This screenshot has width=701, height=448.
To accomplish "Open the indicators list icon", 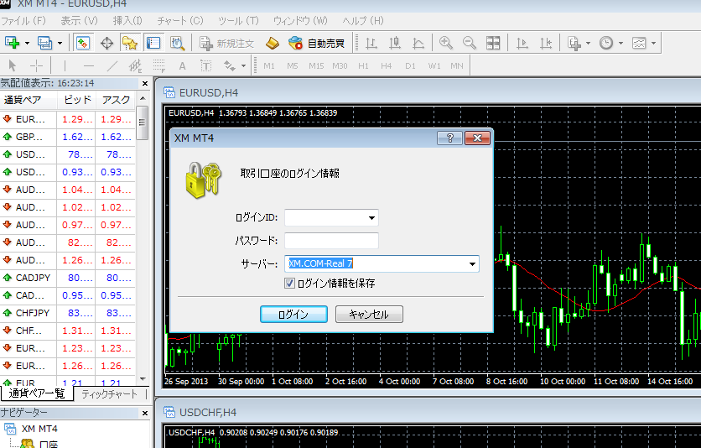I will (574, 43).
